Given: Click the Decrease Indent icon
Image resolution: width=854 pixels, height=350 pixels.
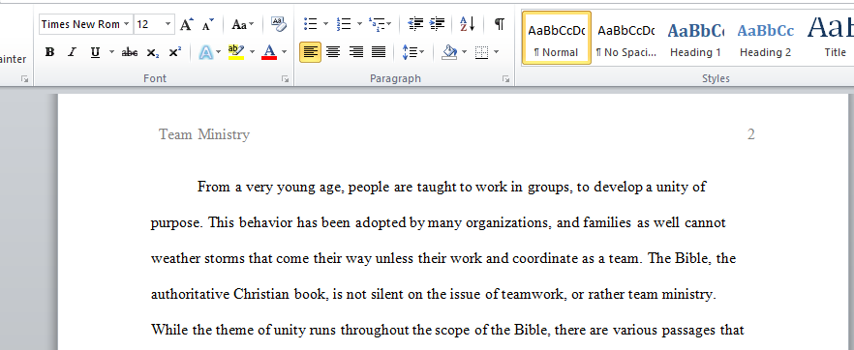Looking at the screenshot, I should click(415, 24).
